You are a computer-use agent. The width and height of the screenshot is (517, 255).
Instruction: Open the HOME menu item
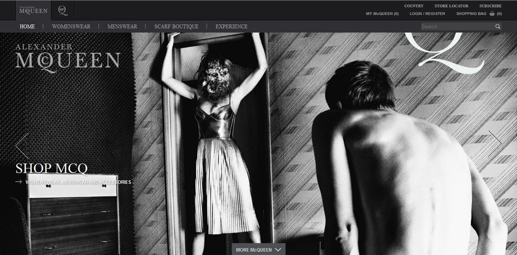click(x=27, y=26)
